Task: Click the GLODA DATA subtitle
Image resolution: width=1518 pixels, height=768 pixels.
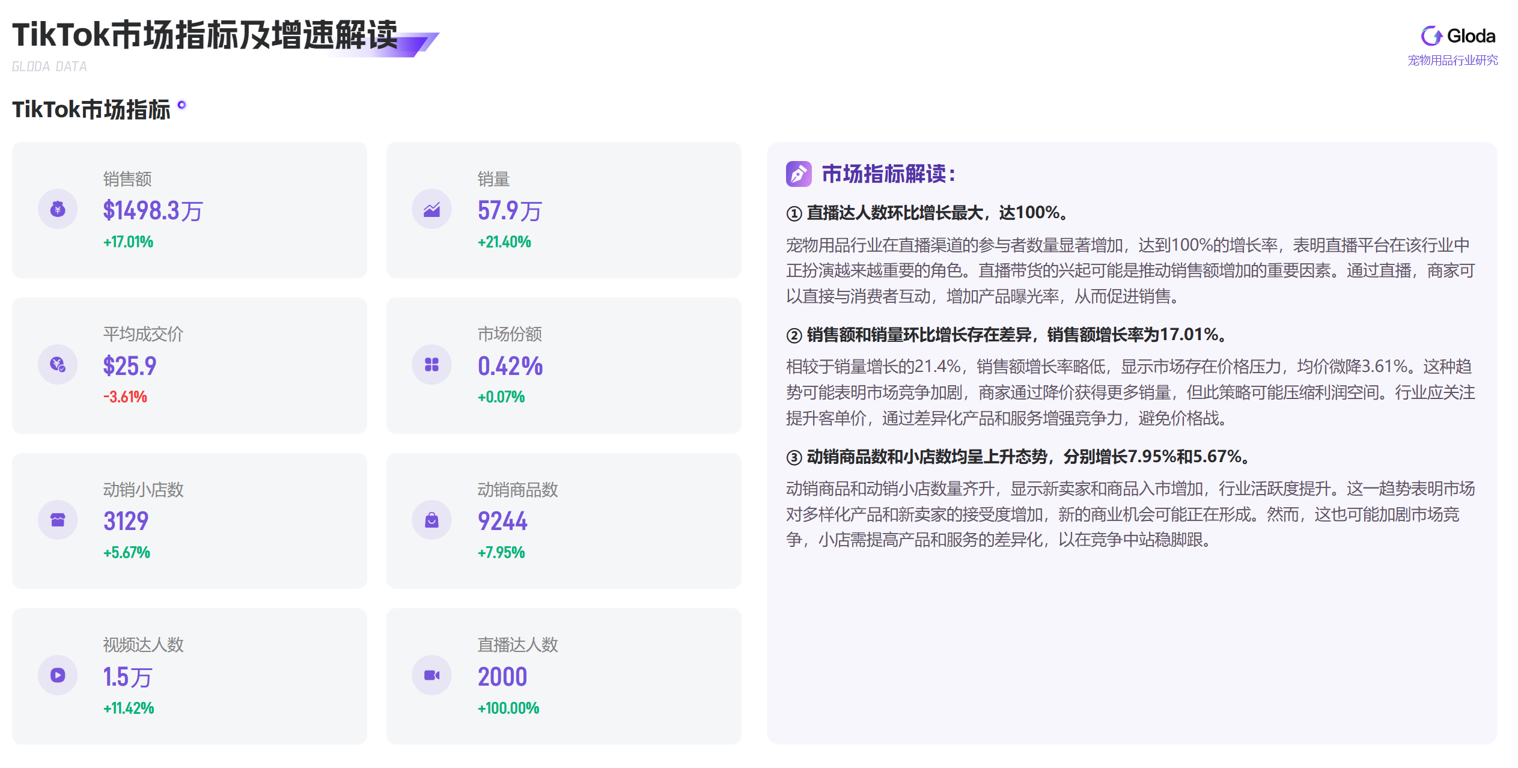Action: 49,67
